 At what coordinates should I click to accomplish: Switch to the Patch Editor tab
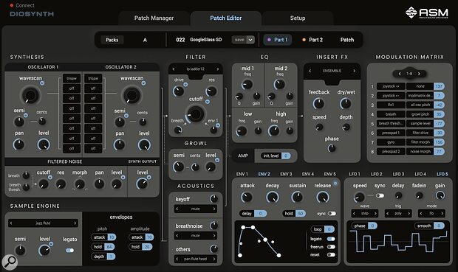(x=226, y=18)
